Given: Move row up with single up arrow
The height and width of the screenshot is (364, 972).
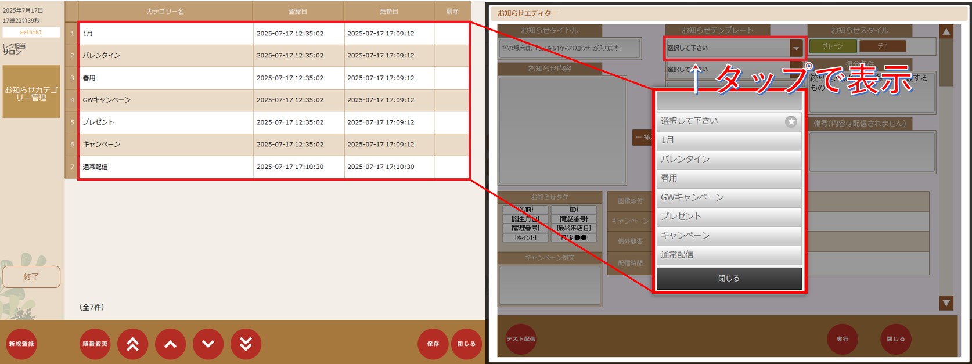Looking at the screenshot, I should (170, 344).
